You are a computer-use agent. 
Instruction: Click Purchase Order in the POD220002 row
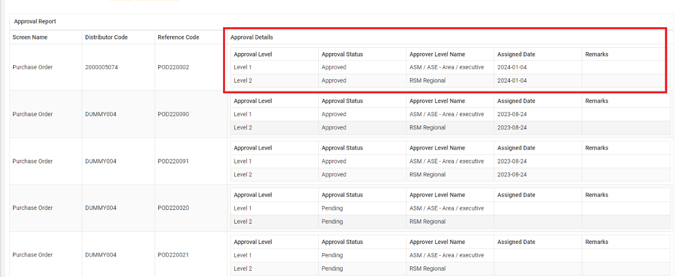coord(33,68)
